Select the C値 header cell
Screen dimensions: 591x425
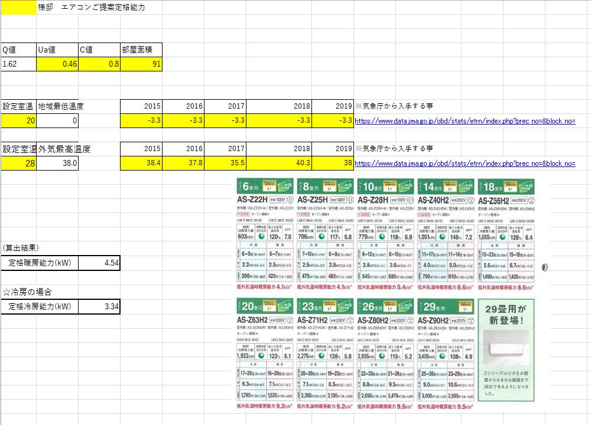point(99,50)
